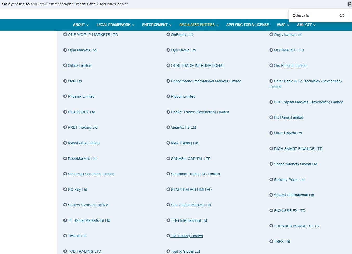The image size is (352, 254).
Task: Click the arrow icon beside SUXXESS FX LTD
Action: pyautogui.click(x=271, y=210)
